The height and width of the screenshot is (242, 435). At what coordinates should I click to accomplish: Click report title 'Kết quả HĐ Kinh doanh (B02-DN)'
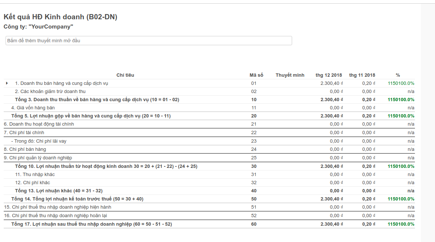point(60,17)
